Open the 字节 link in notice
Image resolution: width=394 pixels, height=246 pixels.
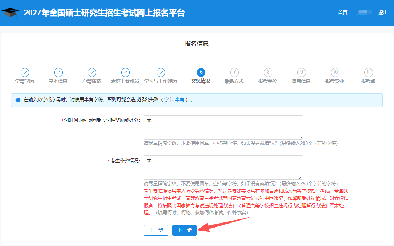point(169,100)
